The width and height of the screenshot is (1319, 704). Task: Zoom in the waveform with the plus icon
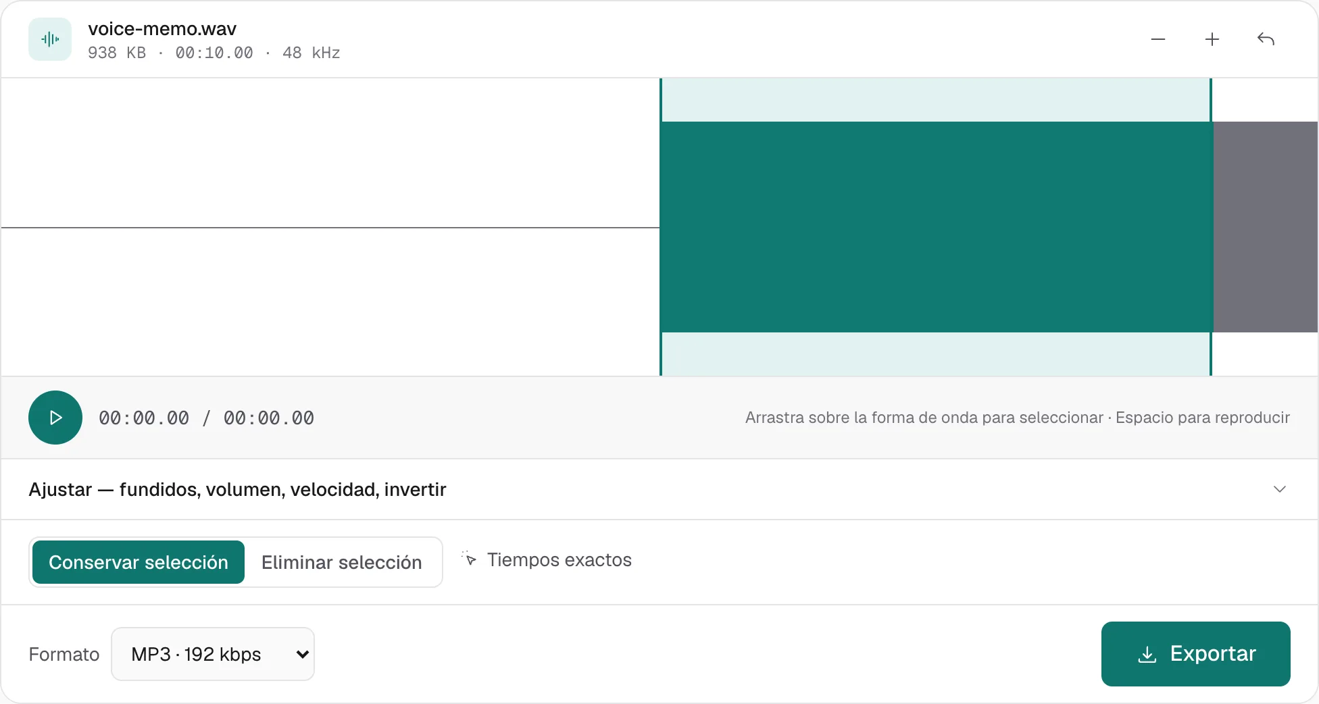[x=1212, y=39]
